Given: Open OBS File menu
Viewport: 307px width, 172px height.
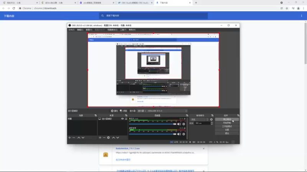Looking at the screenshot, I should pos(71,30).
